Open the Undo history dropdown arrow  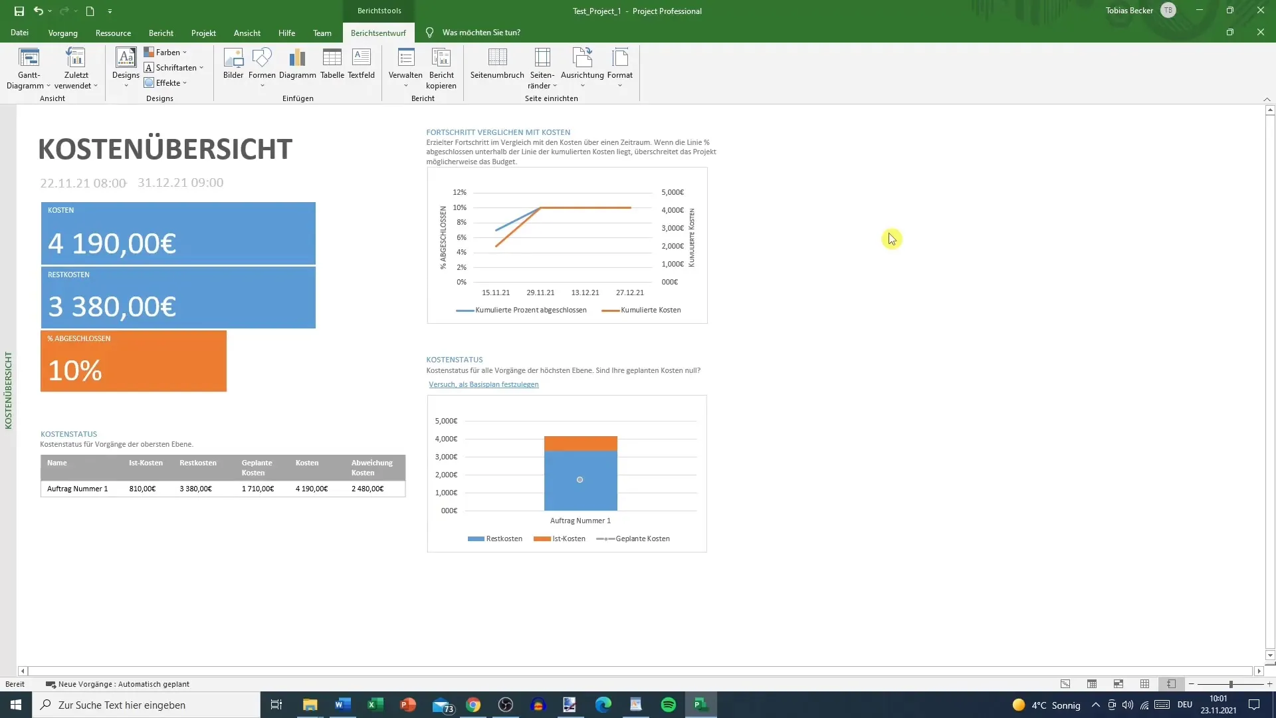tap(50, 11)
